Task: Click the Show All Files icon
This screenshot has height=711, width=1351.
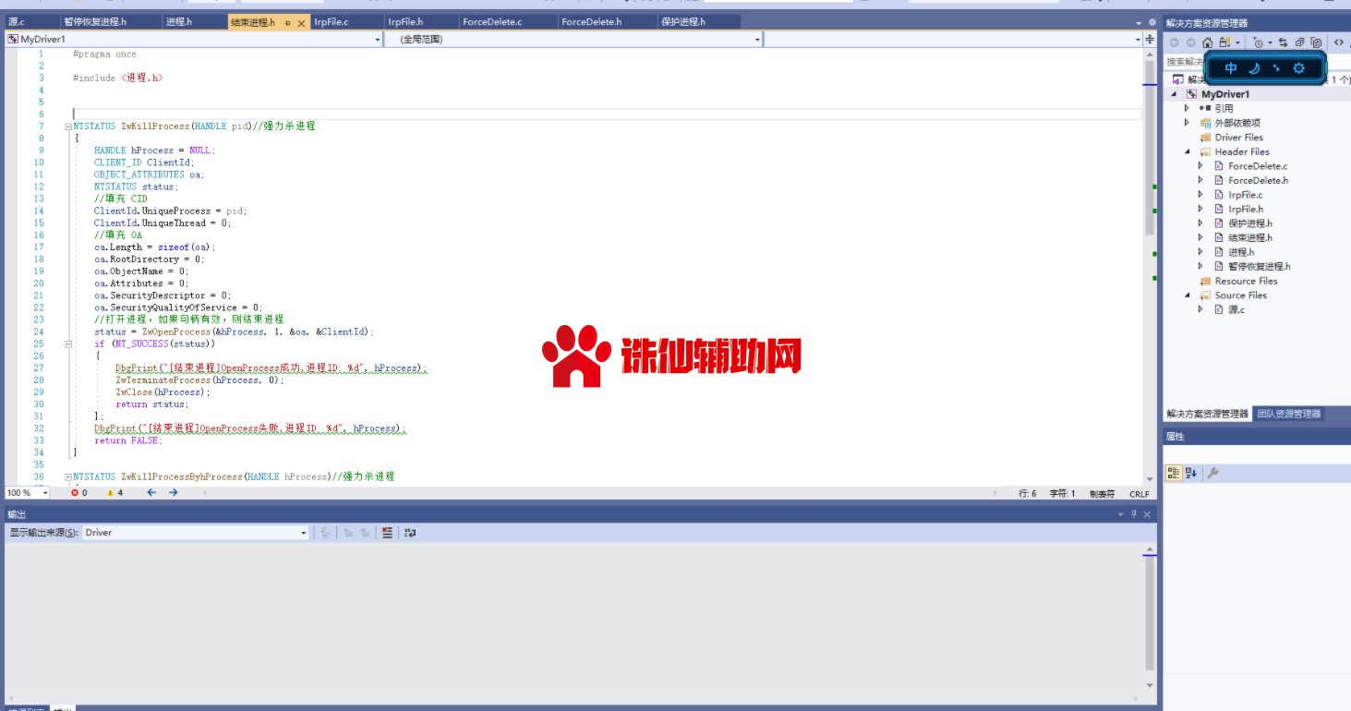Action: [x=1316, y=42]
